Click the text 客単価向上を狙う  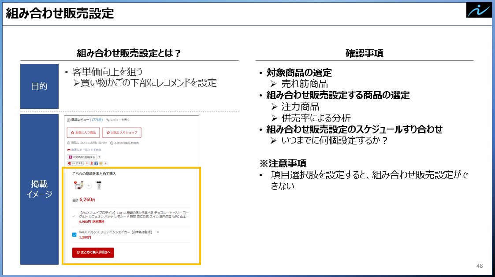click(x=108, y=72)
